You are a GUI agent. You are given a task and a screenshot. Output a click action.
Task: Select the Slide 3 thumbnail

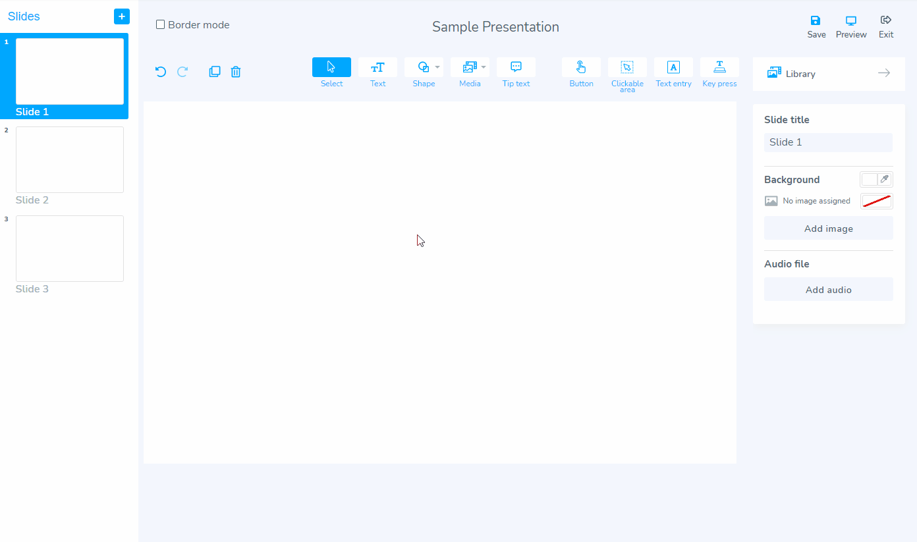coord(70,248)
